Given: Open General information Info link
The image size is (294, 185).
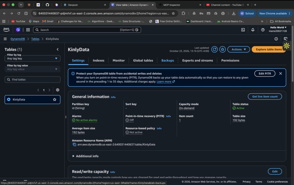Looking at the screenshot, I should tap(113, 97).
